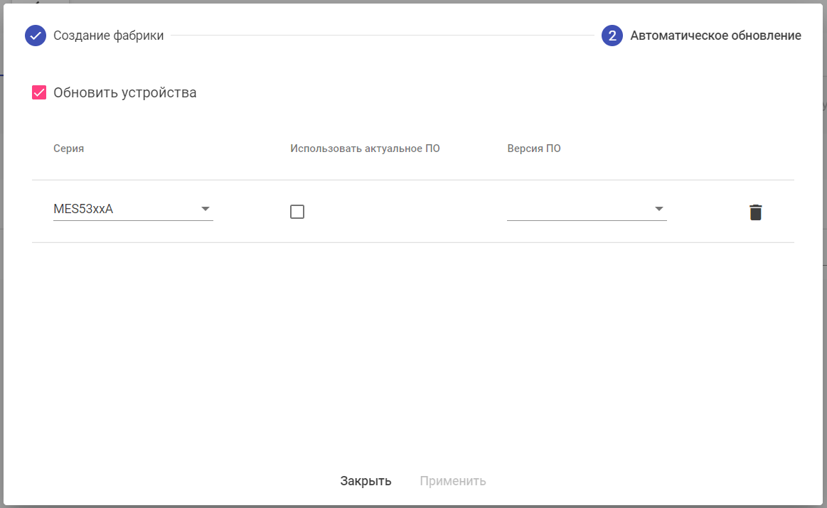The width and height of the screenshot is (827, 508).
Task: Delete the MES53xxA row with trash icon
Action: point(755,212)
